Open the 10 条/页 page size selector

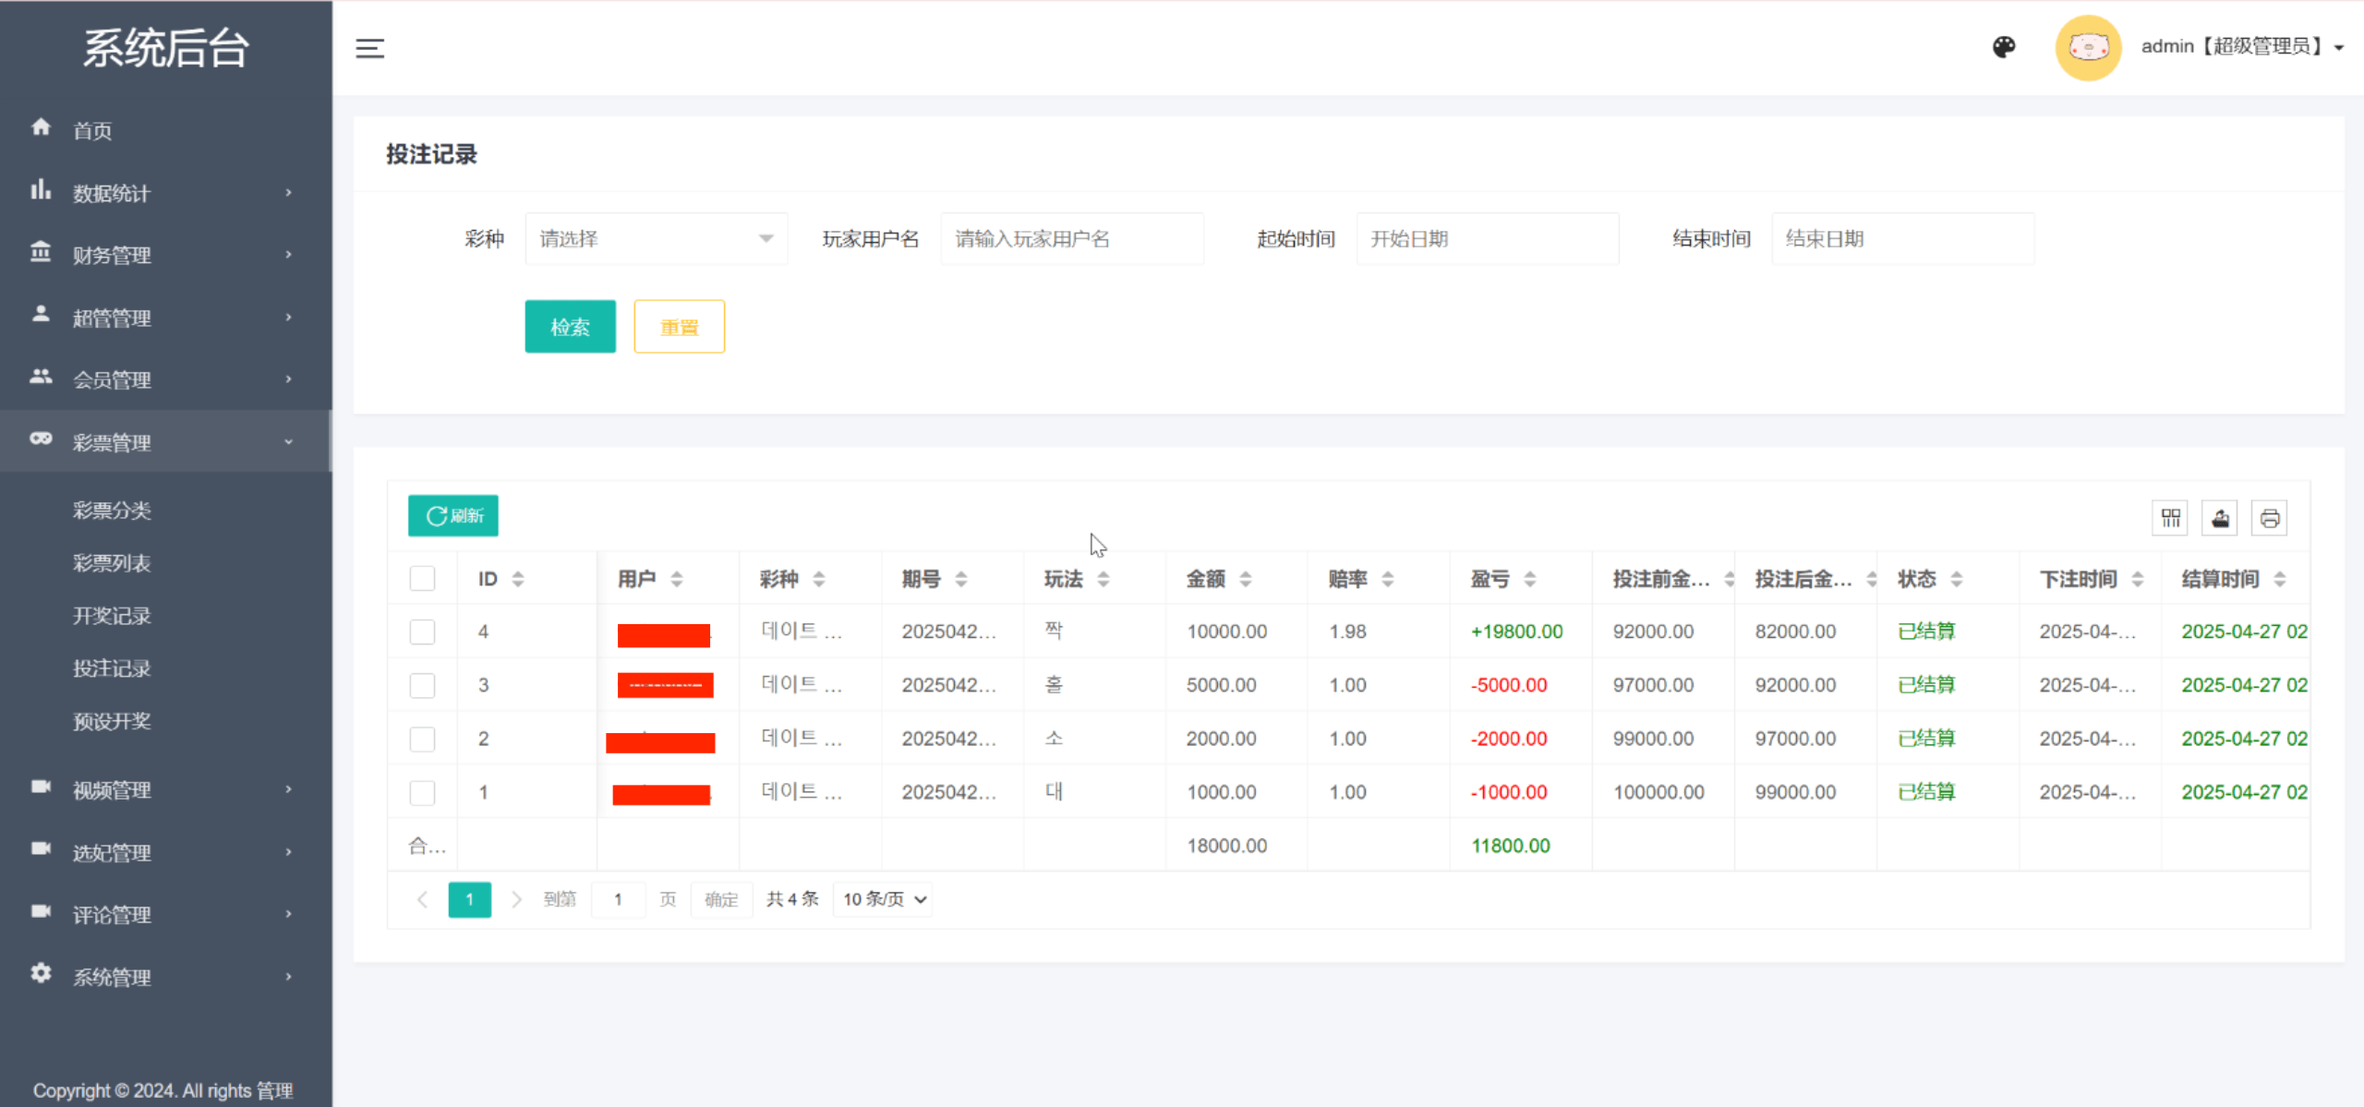pyautogui.click(x=883, y=899)
